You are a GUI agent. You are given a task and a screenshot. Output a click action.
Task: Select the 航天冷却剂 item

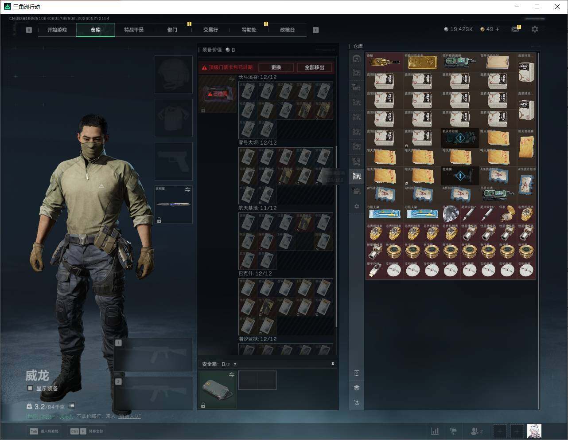[x=460, y=138]
